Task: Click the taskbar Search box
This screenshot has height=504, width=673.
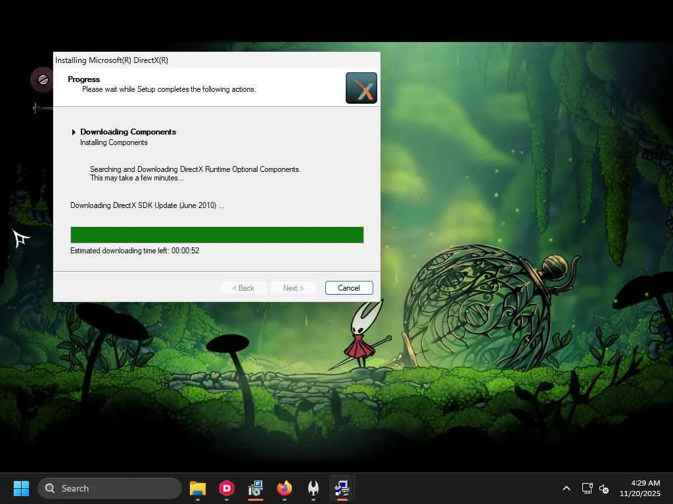Action: pyautogui.click(x=110, y=488)
